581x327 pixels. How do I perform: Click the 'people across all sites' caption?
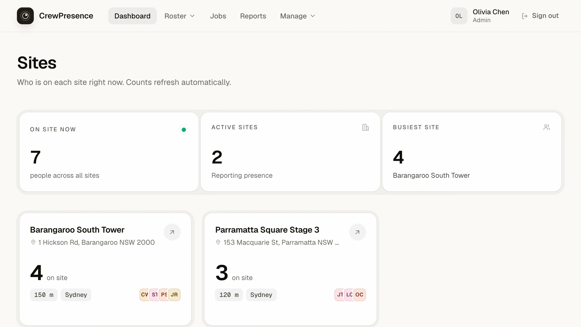point(65,175)
